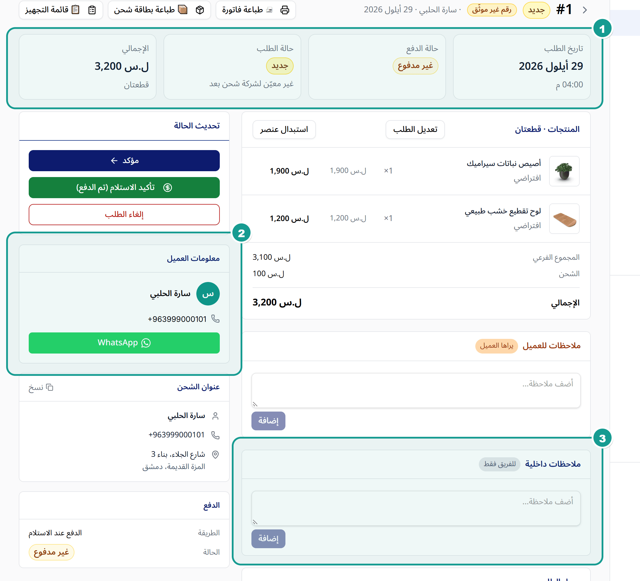This screenshot has width=640, height=581.
Task: Click product name أصيص نباتات سيراميك
Action: 503,164
